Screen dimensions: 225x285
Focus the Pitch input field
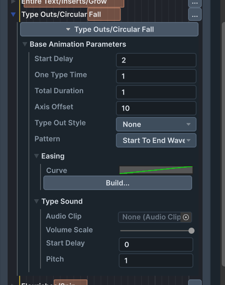pyautogui.click(x=156, y=261)
